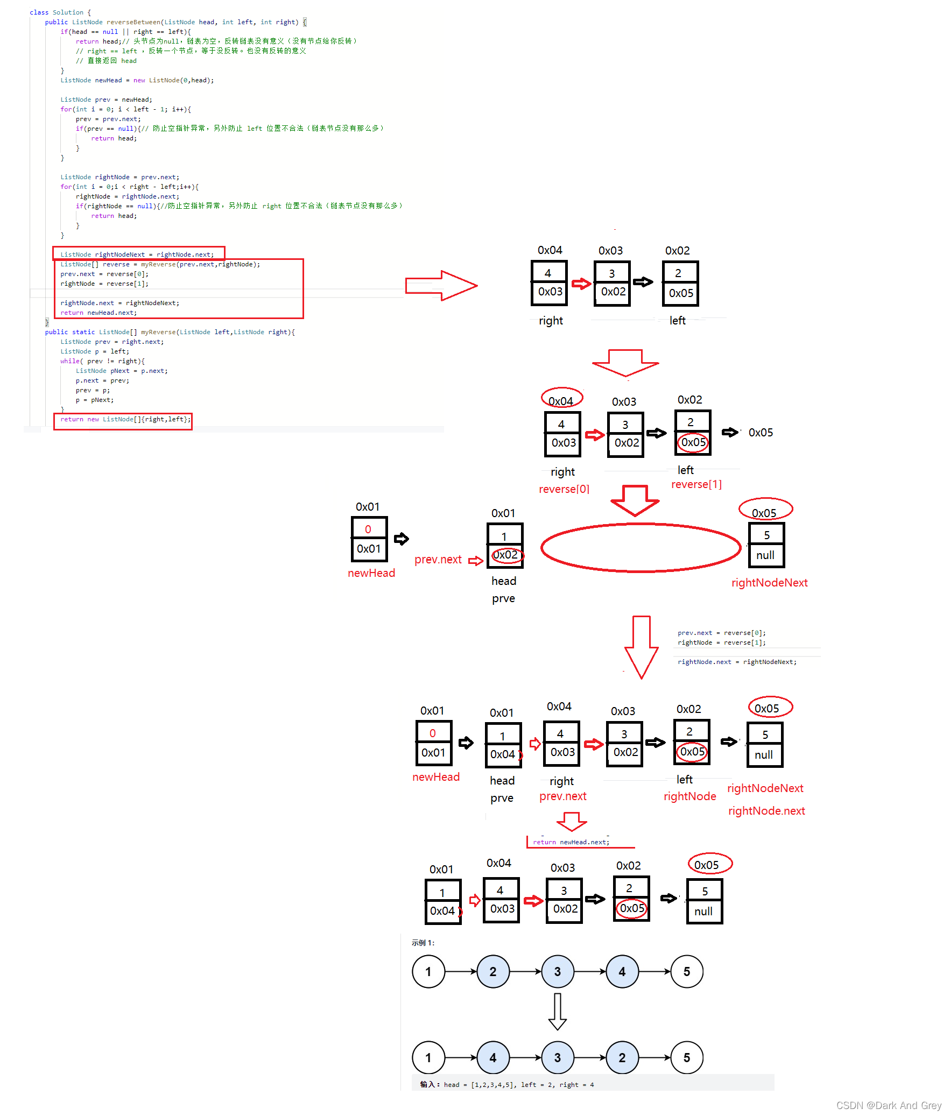Click the hollow down arrow between example rows
The width and height of the screenshot is (950, 1116).
click(557, 1012)
